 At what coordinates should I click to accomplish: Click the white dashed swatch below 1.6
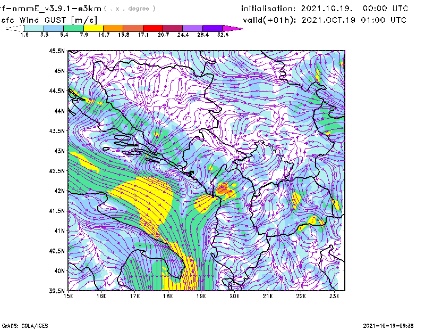pyautogui.click(x=15, y=28)
